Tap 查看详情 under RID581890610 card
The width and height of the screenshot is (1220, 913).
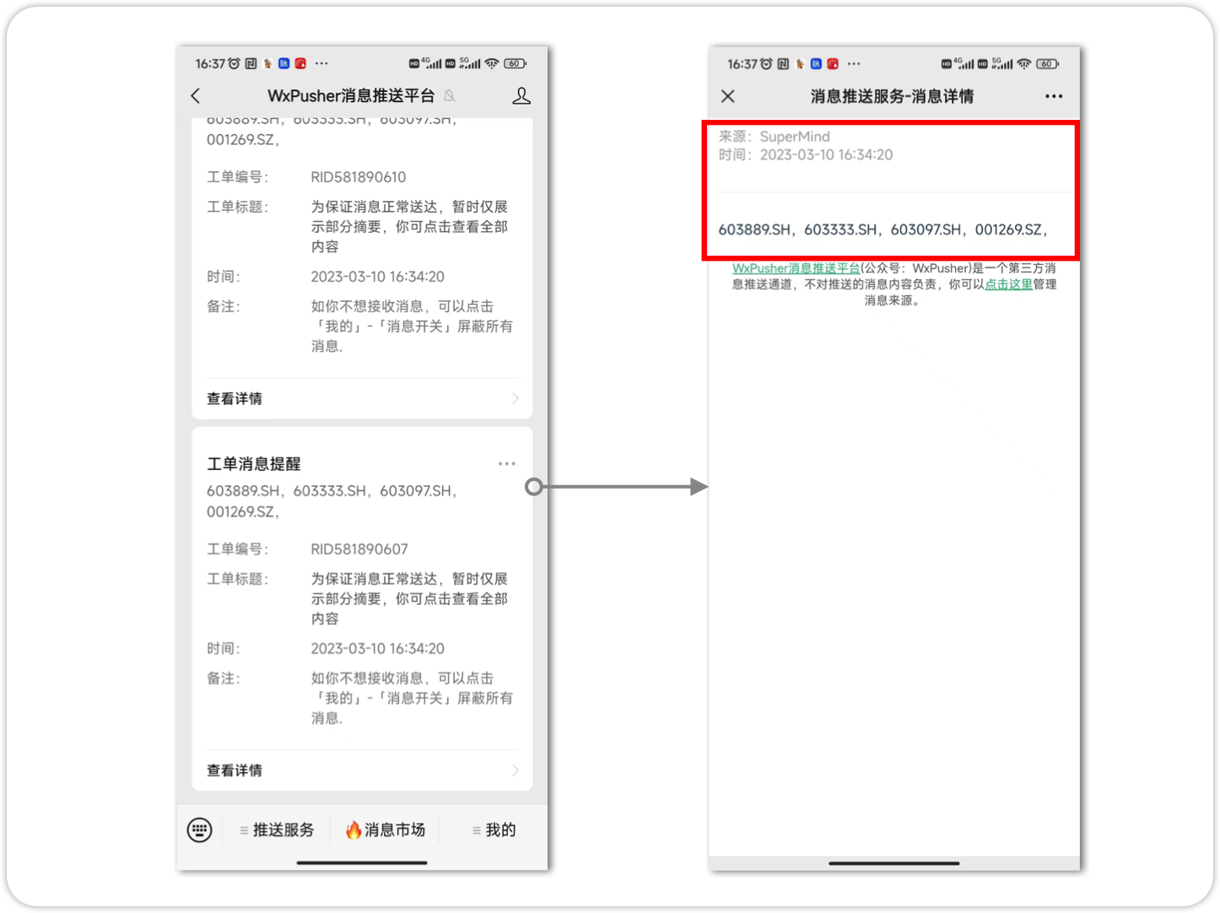pos(235,398)
